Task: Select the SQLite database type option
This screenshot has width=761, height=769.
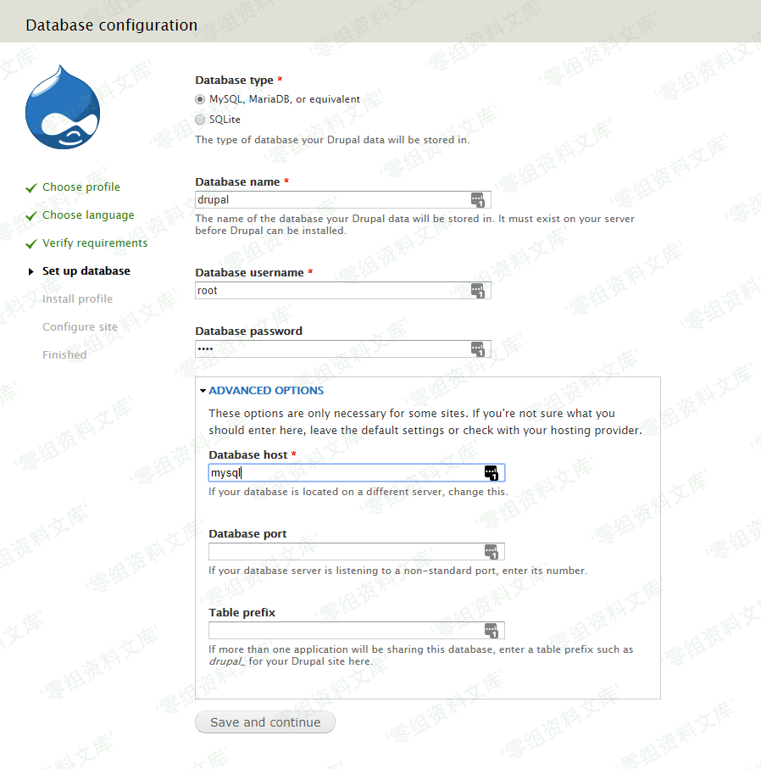Action: click(x=201, y=120)
